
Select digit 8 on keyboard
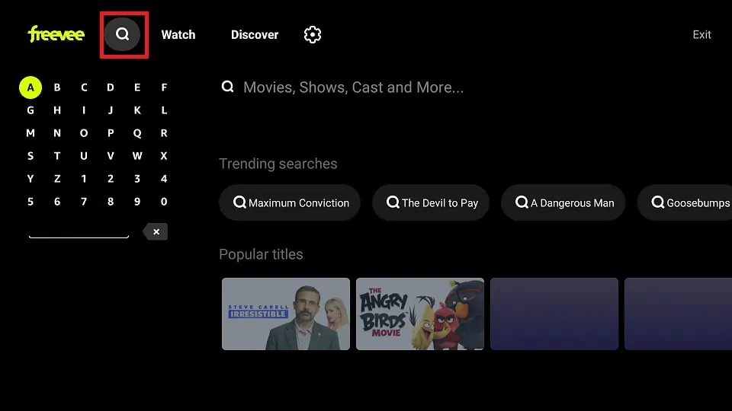(111, 201)
